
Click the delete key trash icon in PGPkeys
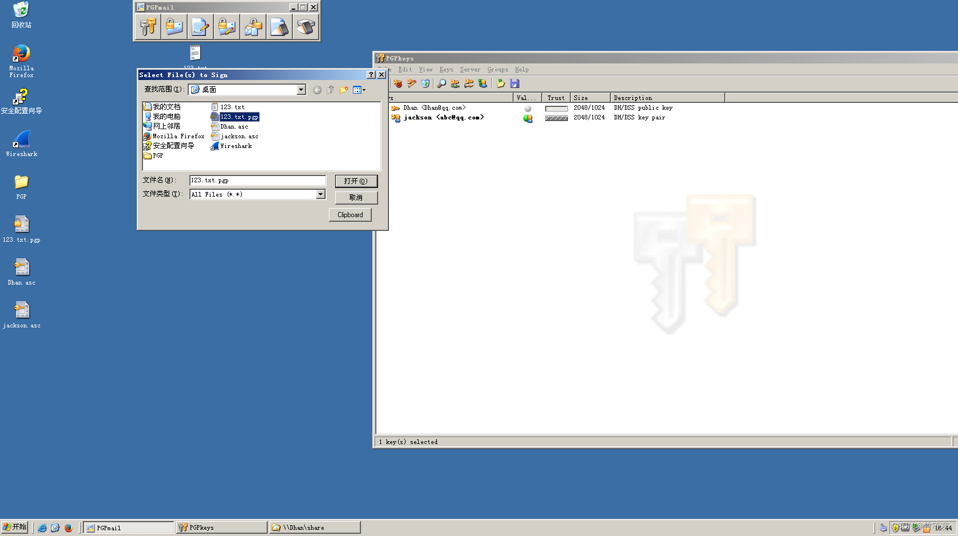click(x=426, y=83)
